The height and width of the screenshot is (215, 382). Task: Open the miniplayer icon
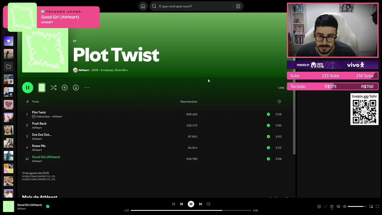pos(371,206)
